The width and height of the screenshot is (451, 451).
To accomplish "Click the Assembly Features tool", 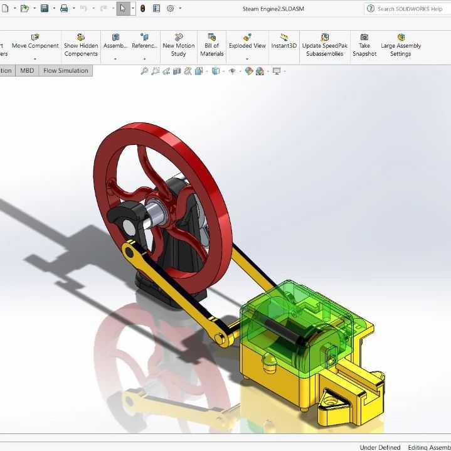I will pos(115,41).
